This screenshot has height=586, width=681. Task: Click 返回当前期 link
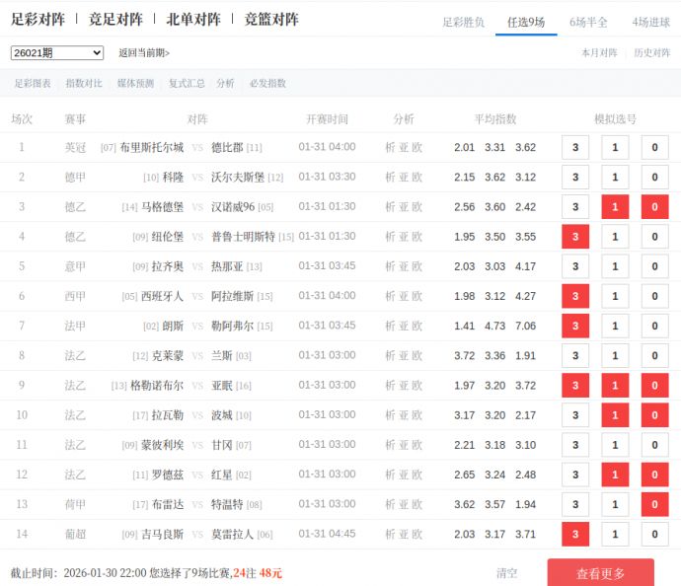point(144,53)
